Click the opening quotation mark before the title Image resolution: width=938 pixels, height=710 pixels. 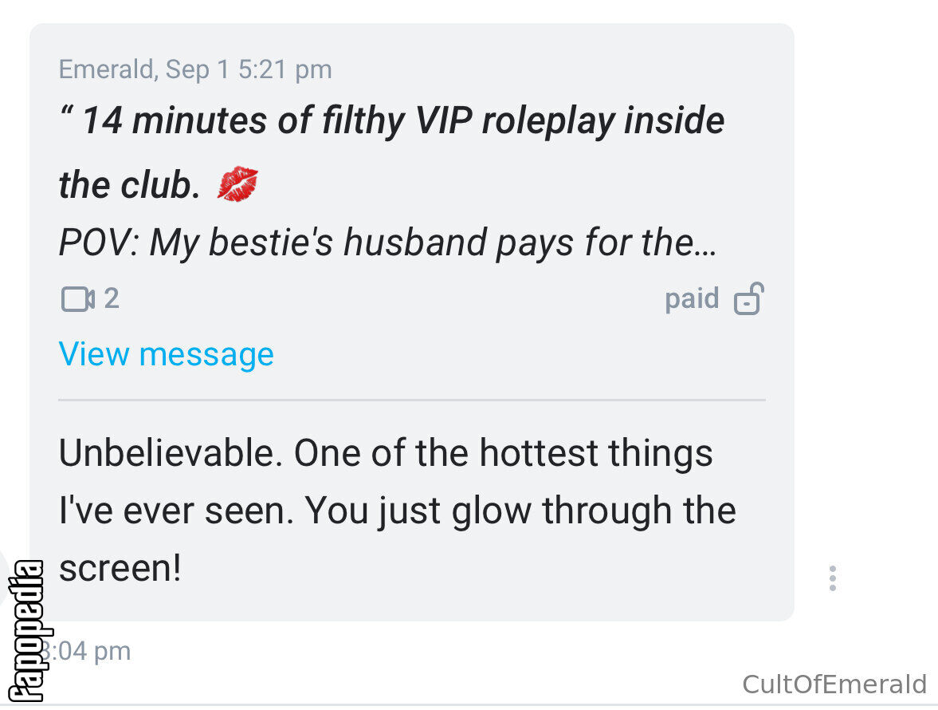tap(67, 112)
